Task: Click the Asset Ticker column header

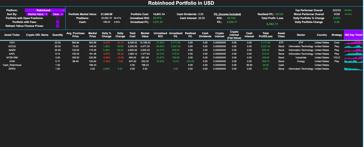Action: pos(12,35)
